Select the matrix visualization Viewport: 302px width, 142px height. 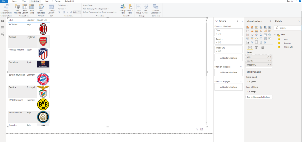pos(261,42)
